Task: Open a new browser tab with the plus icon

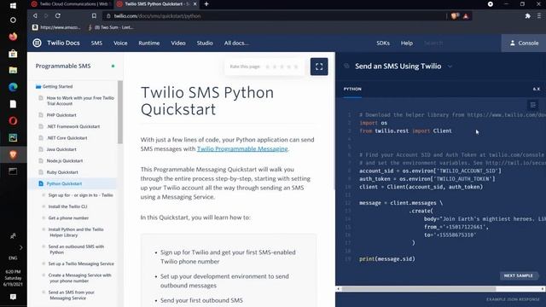Action: [x=206, y=3]
